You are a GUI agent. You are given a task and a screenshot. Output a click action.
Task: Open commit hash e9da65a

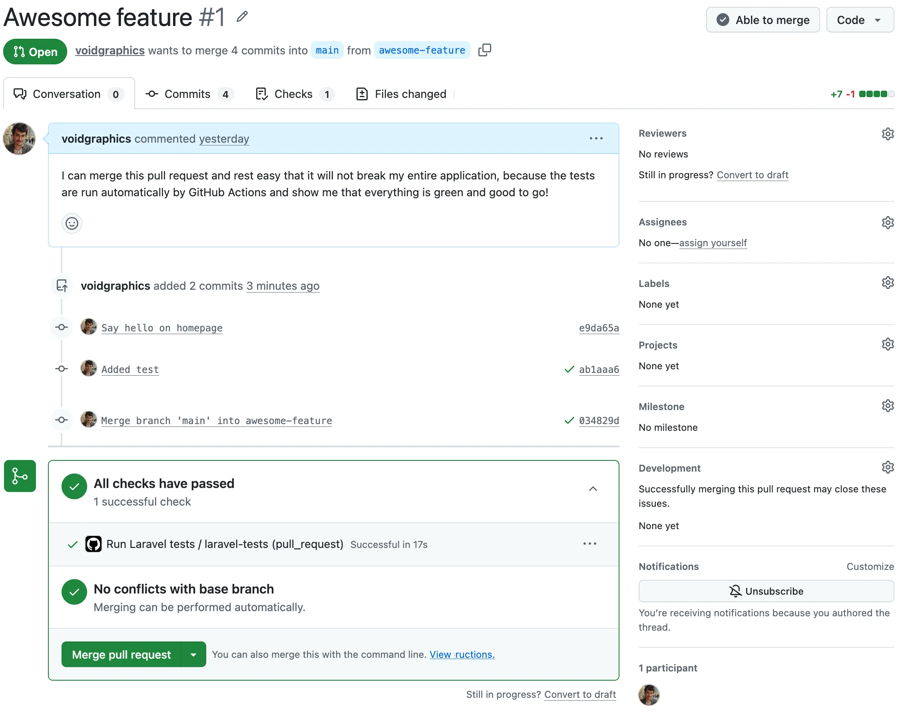[x=599, y=328]
